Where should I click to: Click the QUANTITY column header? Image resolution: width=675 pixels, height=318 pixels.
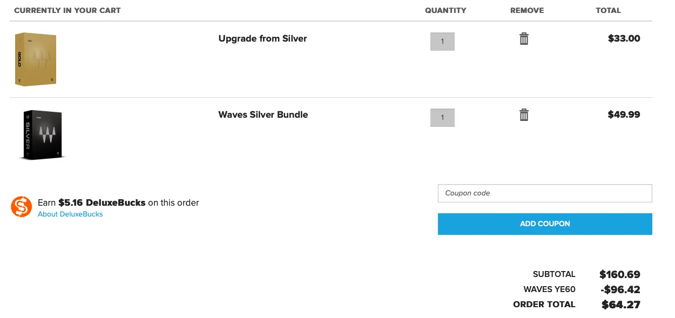click(x=446, y=10)
